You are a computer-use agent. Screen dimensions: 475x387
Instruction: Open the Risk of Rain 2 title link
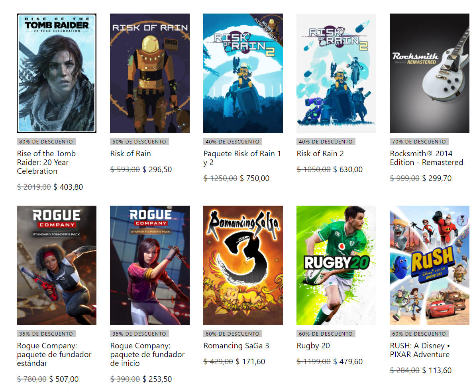320,154
